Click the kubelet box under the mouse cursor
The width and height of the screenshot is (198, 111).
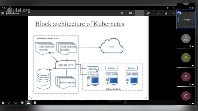tap(93, 69)
